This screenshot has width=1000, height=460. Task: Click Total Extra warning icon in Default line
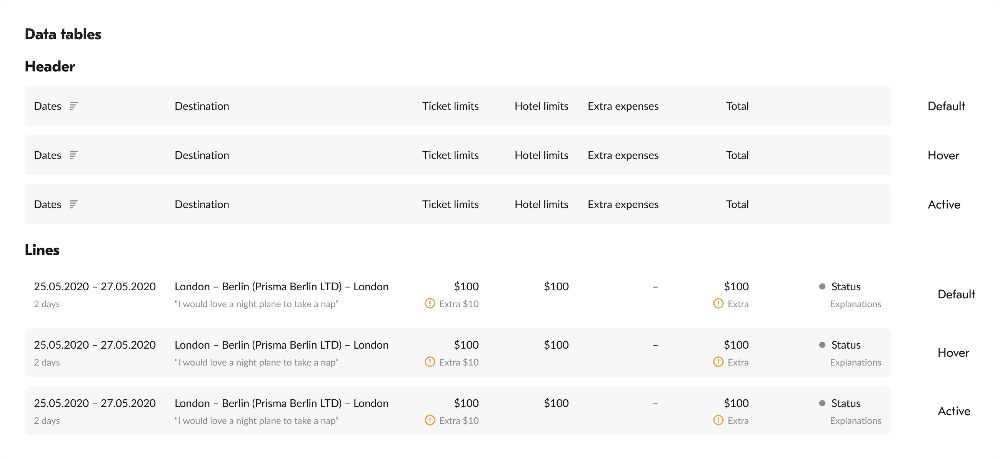[718, 303]
